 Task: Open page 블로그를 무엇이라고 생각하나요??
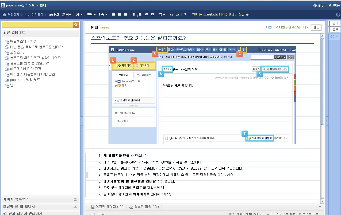click(x=35, y=58)
